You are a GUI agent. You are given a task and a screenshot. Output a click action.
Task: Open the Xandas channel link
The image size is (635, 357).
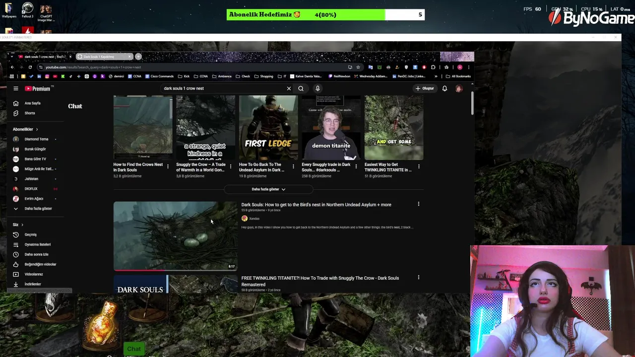(254, 218)
